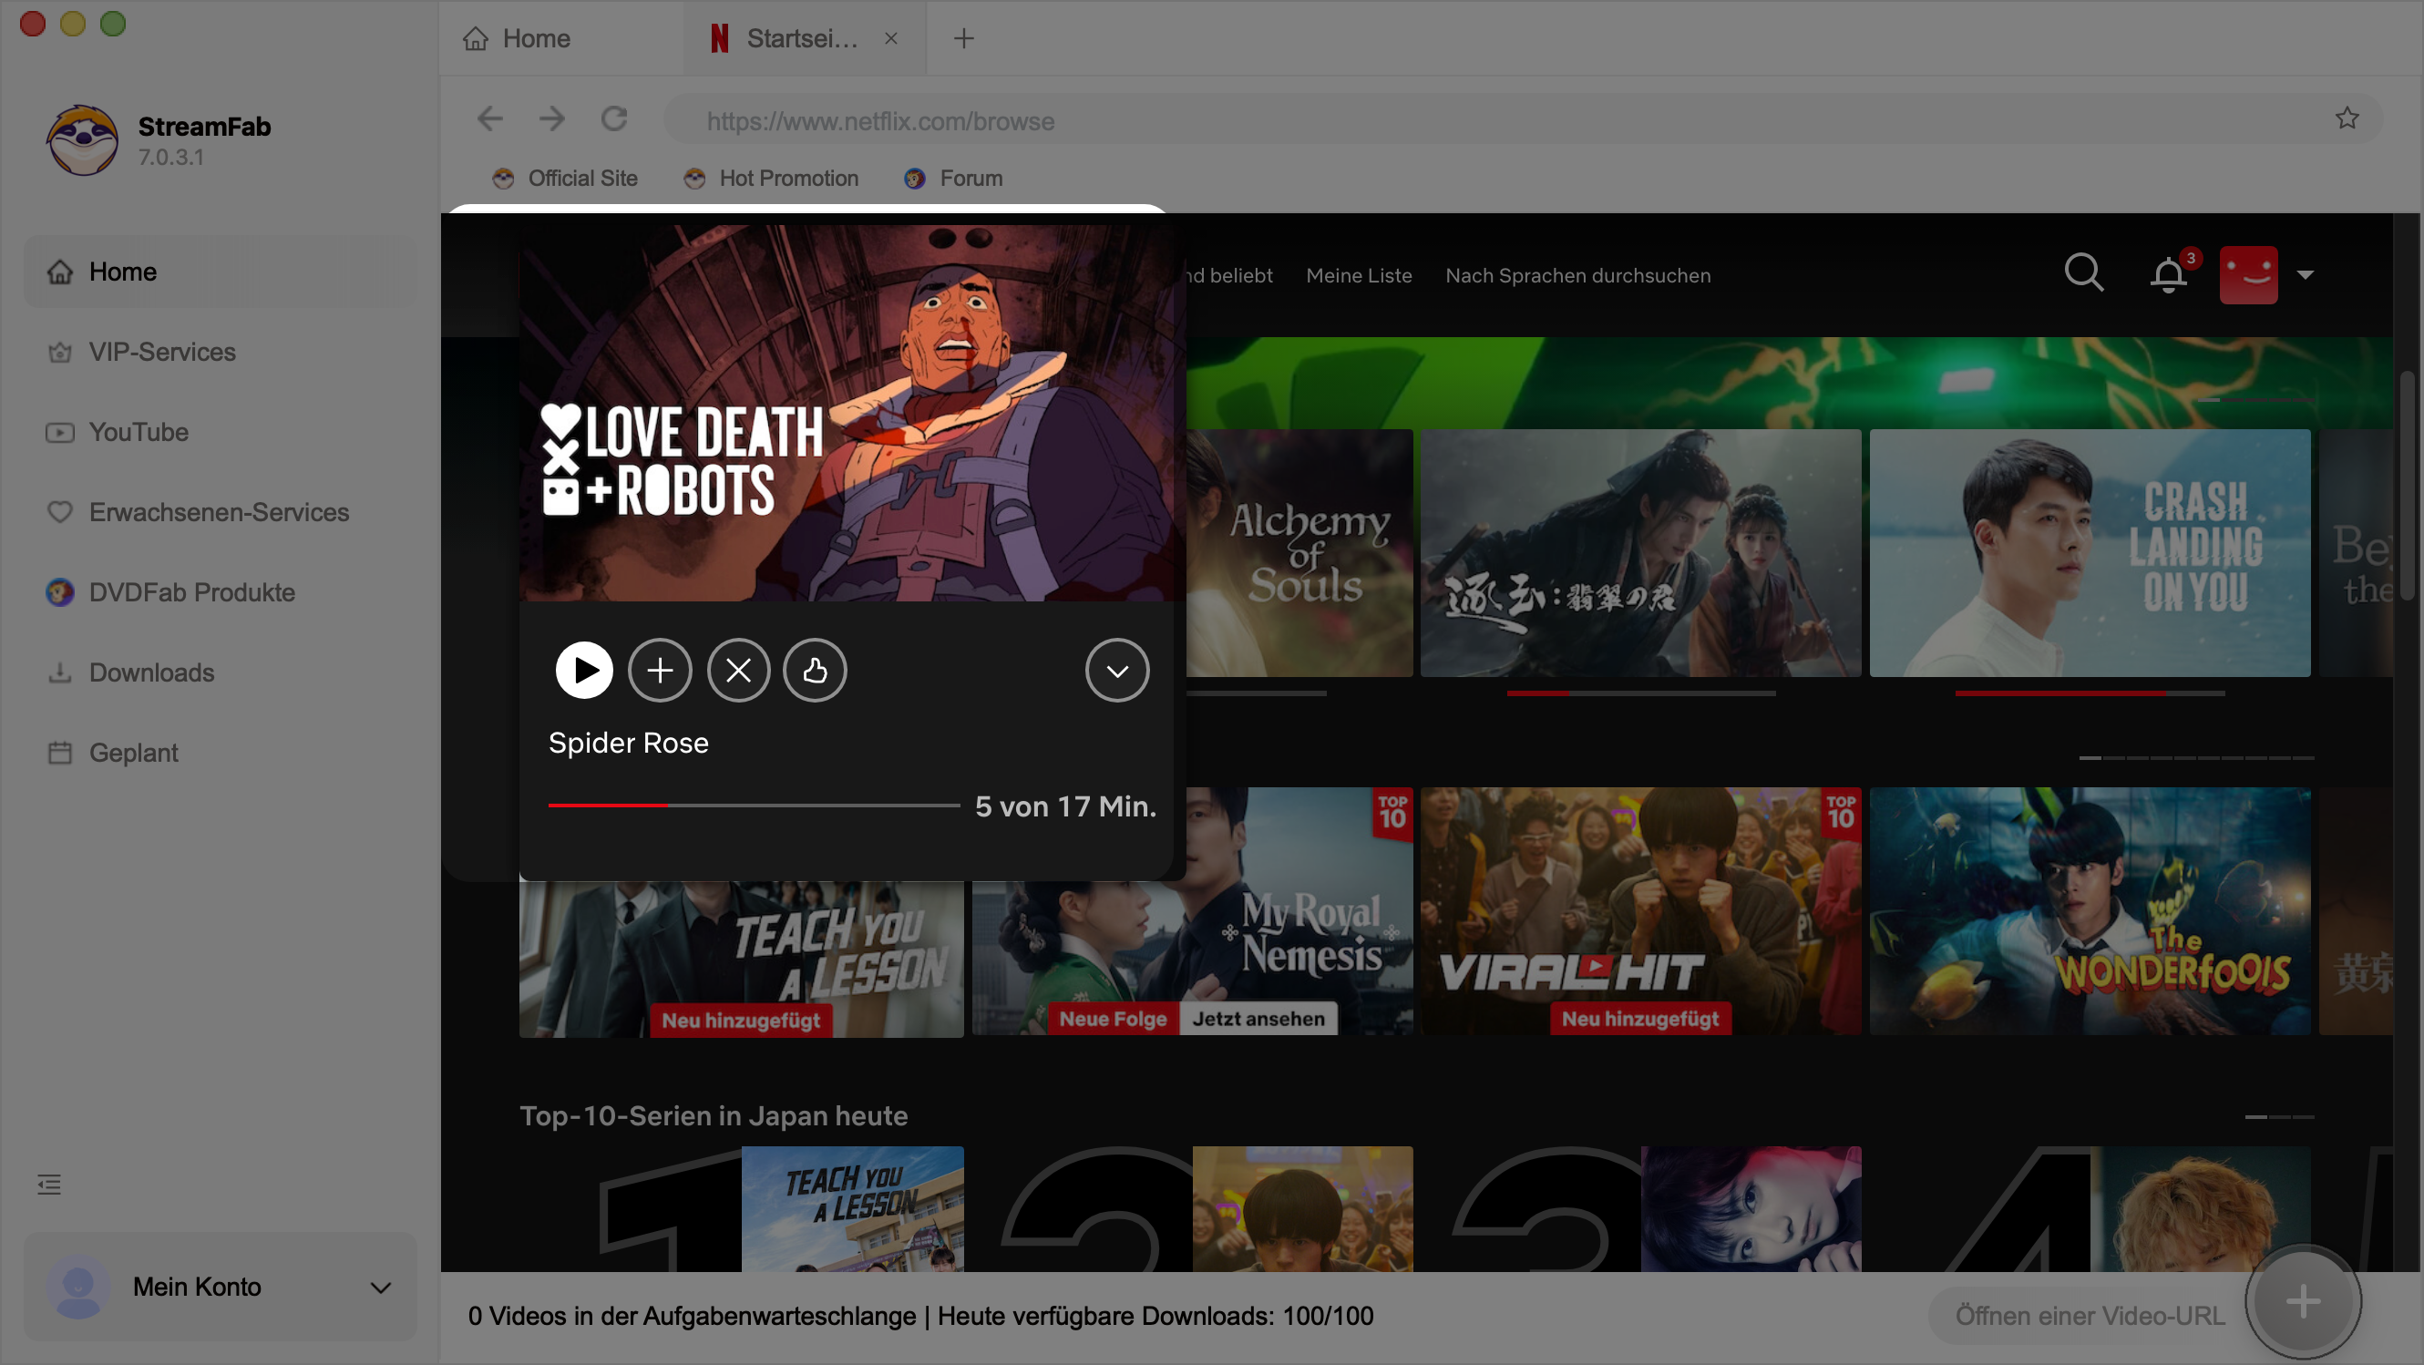
Task: Click the page's vertical scrollbar
Action: tap(2406, 485)
